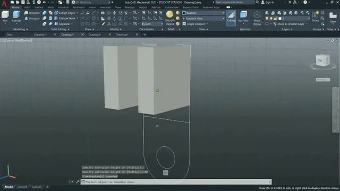Click Move to Another Layer
340x191 pixels.
pyautogui.click(x=288, y=24)
